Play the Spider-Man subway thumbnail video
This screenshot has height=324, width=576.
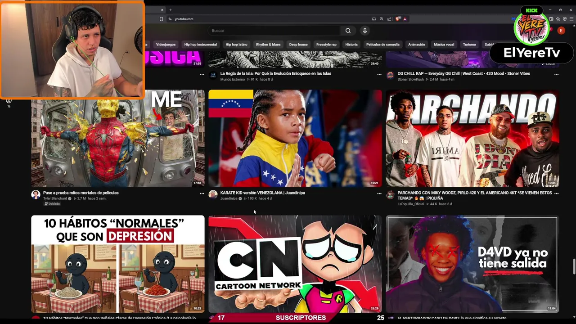118,138
